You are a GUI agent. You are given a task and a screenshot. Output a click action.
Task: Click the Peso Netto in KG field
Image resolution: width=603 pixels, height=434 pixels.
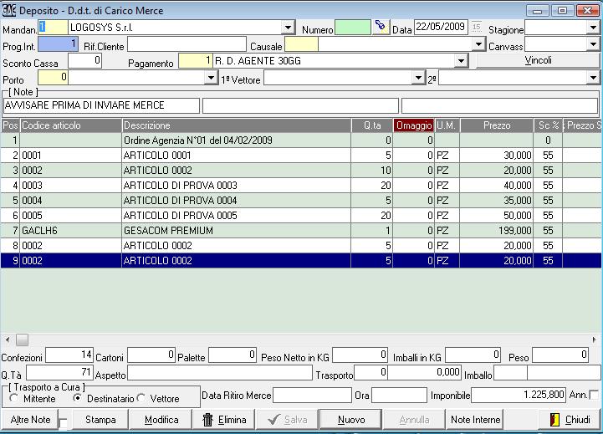[x=360, y=355]
